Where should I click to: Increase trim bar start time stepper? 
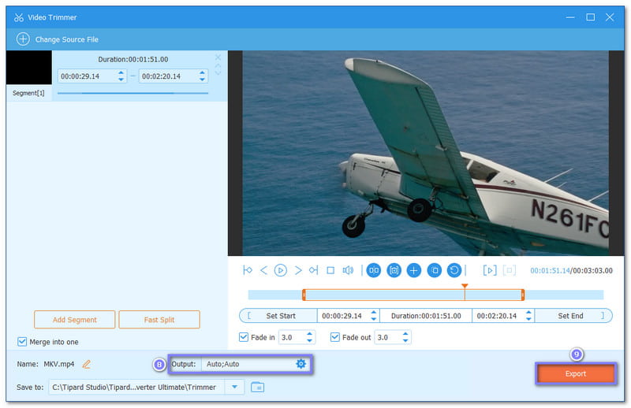point(374,313)
